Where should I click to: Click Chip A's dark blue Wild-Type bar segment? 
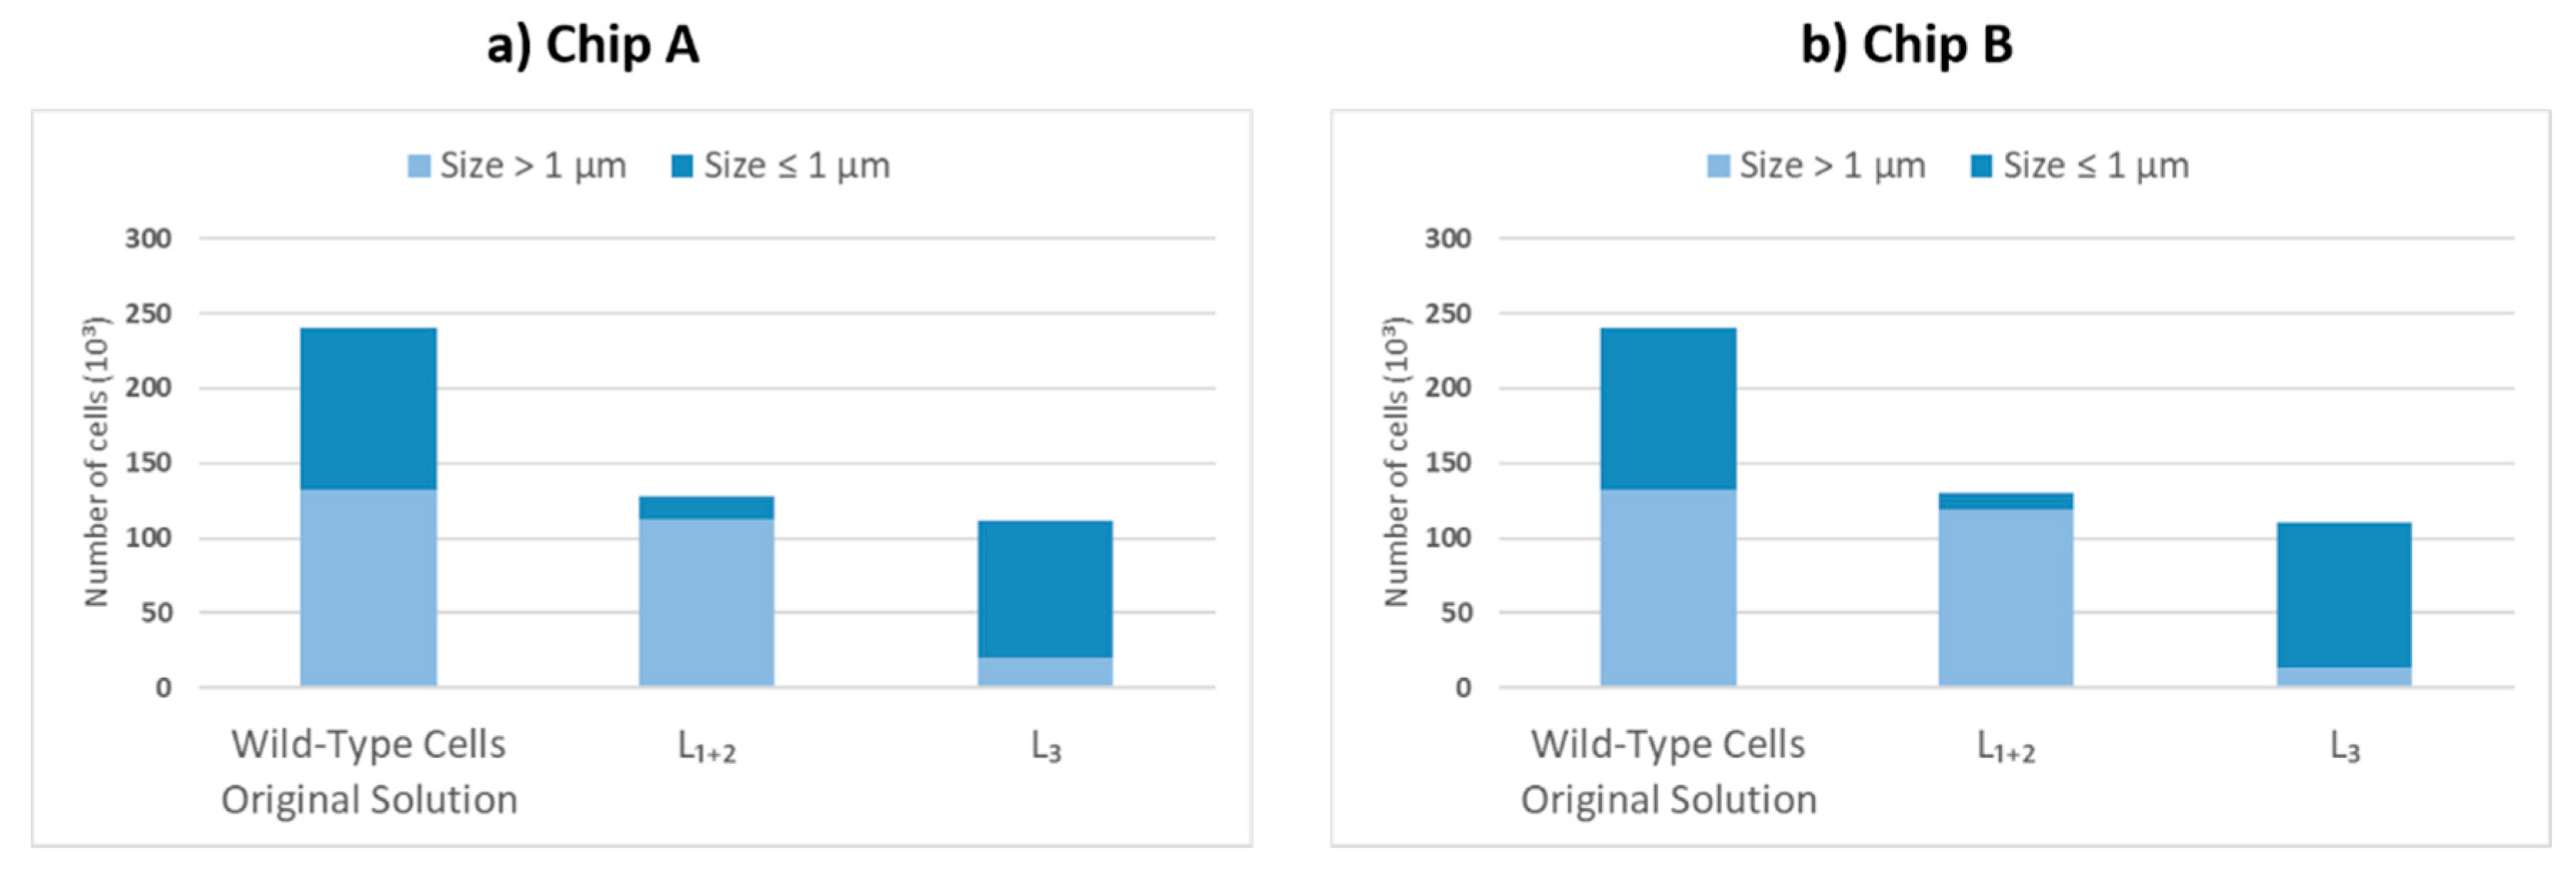tap(368, 408)
